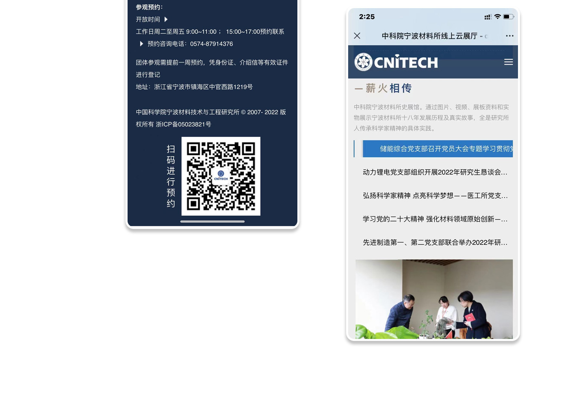
Task: Open 先进制造第一、第二党支部 article
Action: (435, 242)
